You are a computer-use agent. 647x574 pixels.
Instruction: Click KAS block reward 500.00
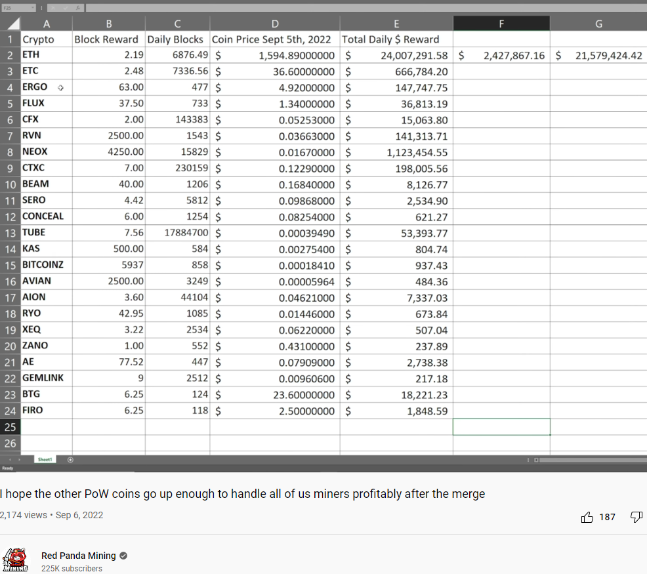(x=109, y=249)
